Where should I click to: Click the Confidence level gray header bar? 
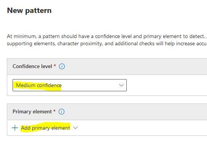pyautogui.click(x=107, y=67)
